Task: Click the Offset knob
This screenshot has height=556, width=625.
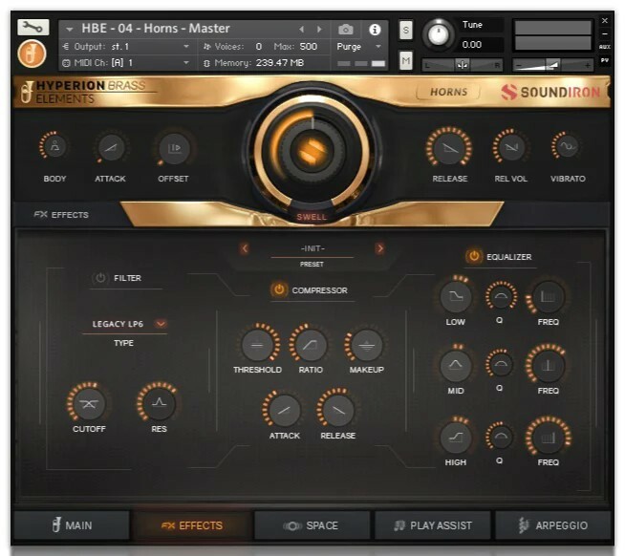Action: pyautogui.click(x=173, y=149)
